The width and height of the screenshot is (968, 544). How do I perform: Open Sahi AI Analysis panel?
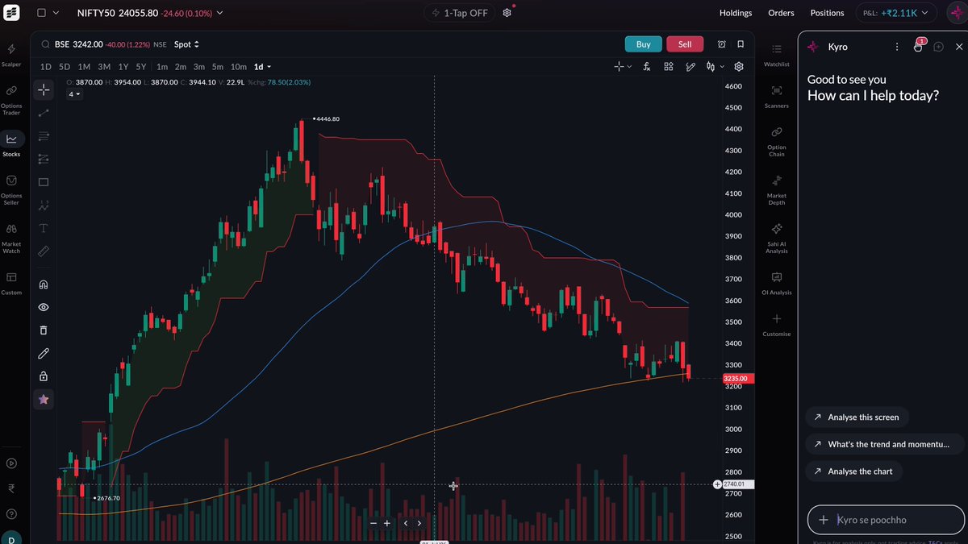[x=776, y=239]
